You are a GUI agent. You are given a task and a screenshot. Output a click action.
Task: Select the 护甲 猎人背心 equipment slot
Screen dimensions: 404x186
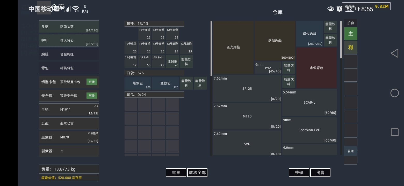point(69,41)
